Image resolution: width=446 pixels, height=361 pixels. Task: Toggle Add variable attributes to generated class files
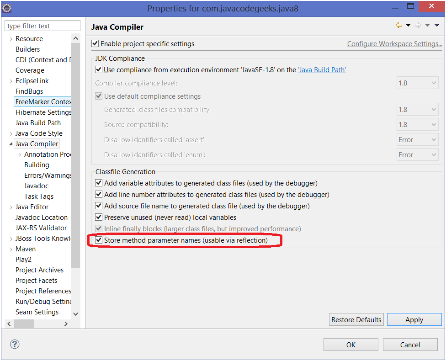(x=99, y=183)
